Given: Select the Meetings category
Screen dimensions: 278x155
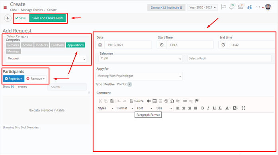Looking at the screenshot, I should [x=14, y=52].
